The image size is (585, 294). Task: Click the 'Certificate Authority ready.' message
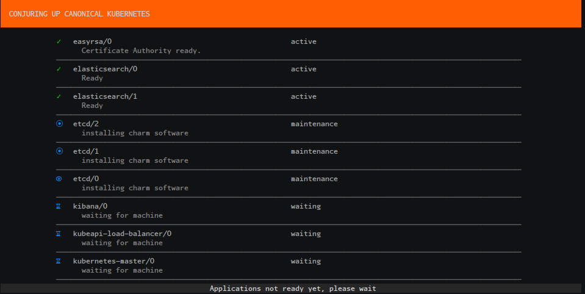click(141, 51)
